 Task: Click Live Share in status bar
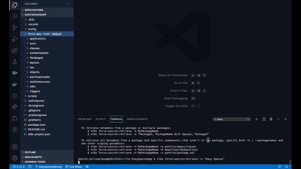[x=74, y=167]
